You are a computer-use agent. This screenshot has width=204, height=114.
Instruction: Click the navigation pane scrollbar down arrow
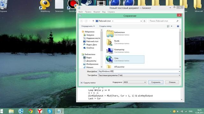(x=101, y=67)
